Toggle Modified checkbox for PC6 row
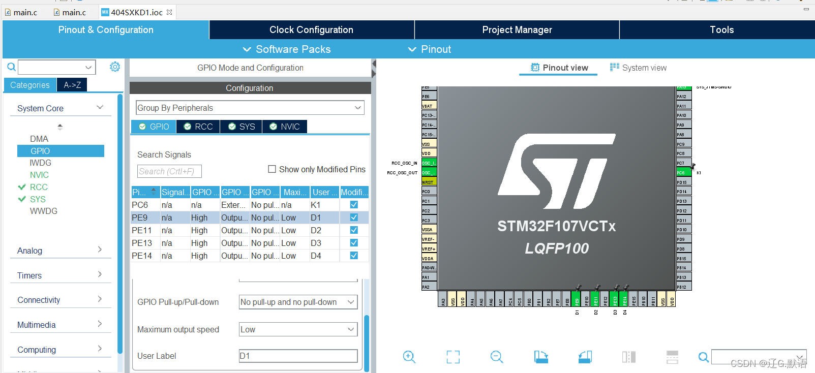Viewport: 815px width, 373px height. click(x=354, y=205)
